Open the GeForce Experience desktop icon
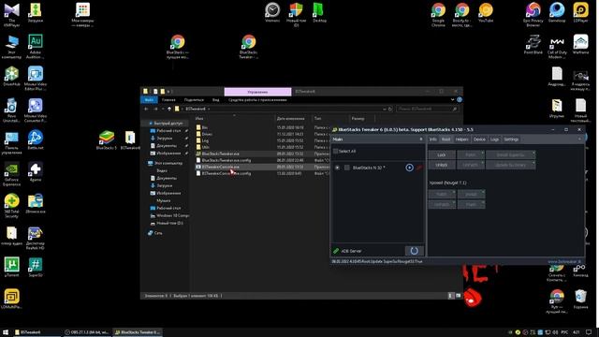Image resolution: width=599 pixels, height=337 pixels. (11, 174)
